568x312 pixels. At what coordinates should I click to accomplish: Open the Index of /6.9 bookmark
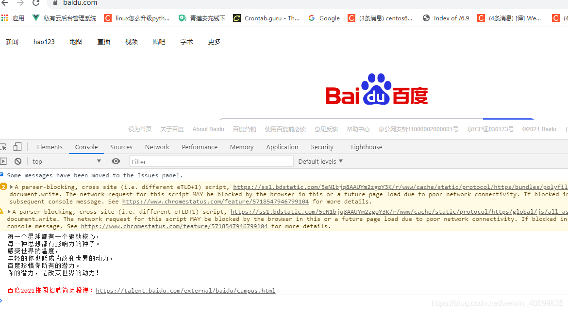click(446, 18)
